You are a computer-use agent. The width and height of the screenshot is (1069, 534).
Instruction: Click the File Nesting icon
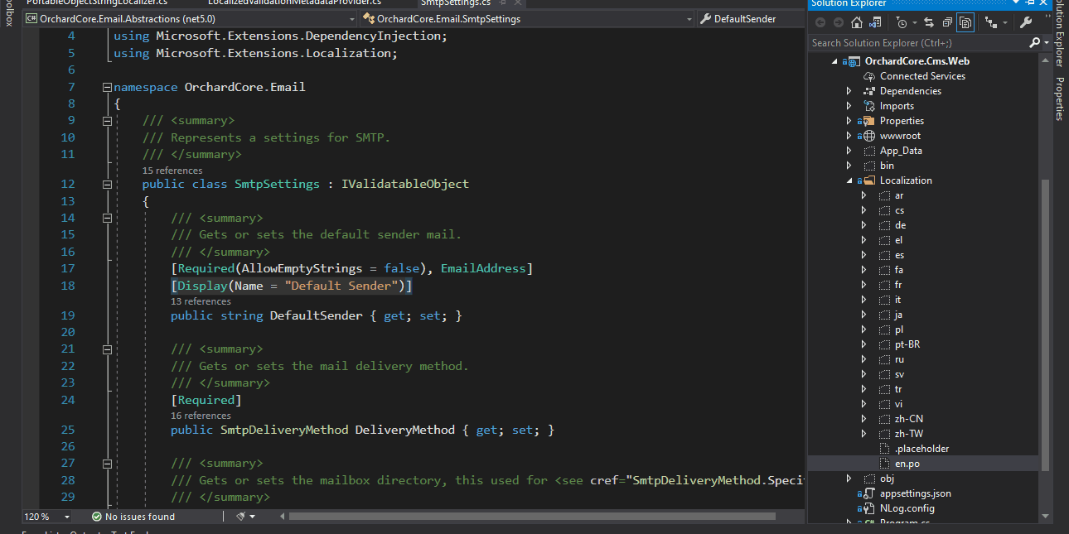coord(991,22)
